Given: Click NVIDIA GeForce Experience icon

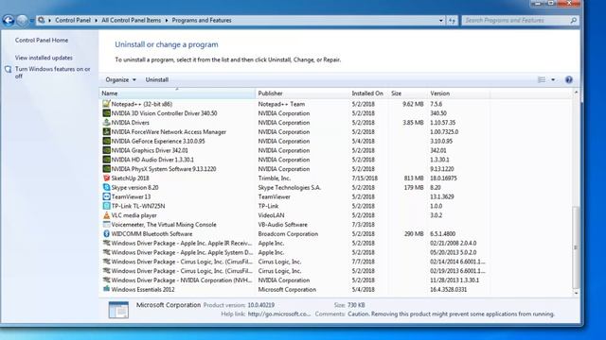Looking at the screenshot, I should [106, 141].
